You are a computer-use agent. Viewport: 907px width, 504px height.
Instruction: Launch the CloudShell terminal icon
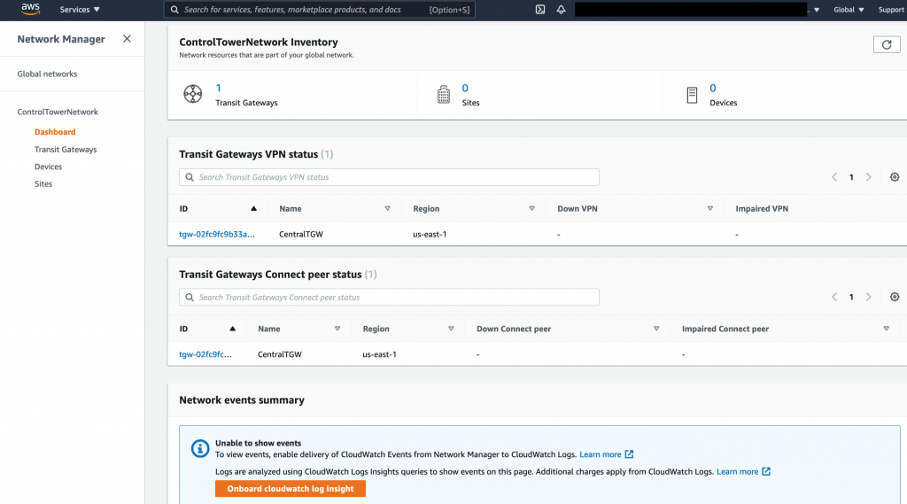coord(540,9)
